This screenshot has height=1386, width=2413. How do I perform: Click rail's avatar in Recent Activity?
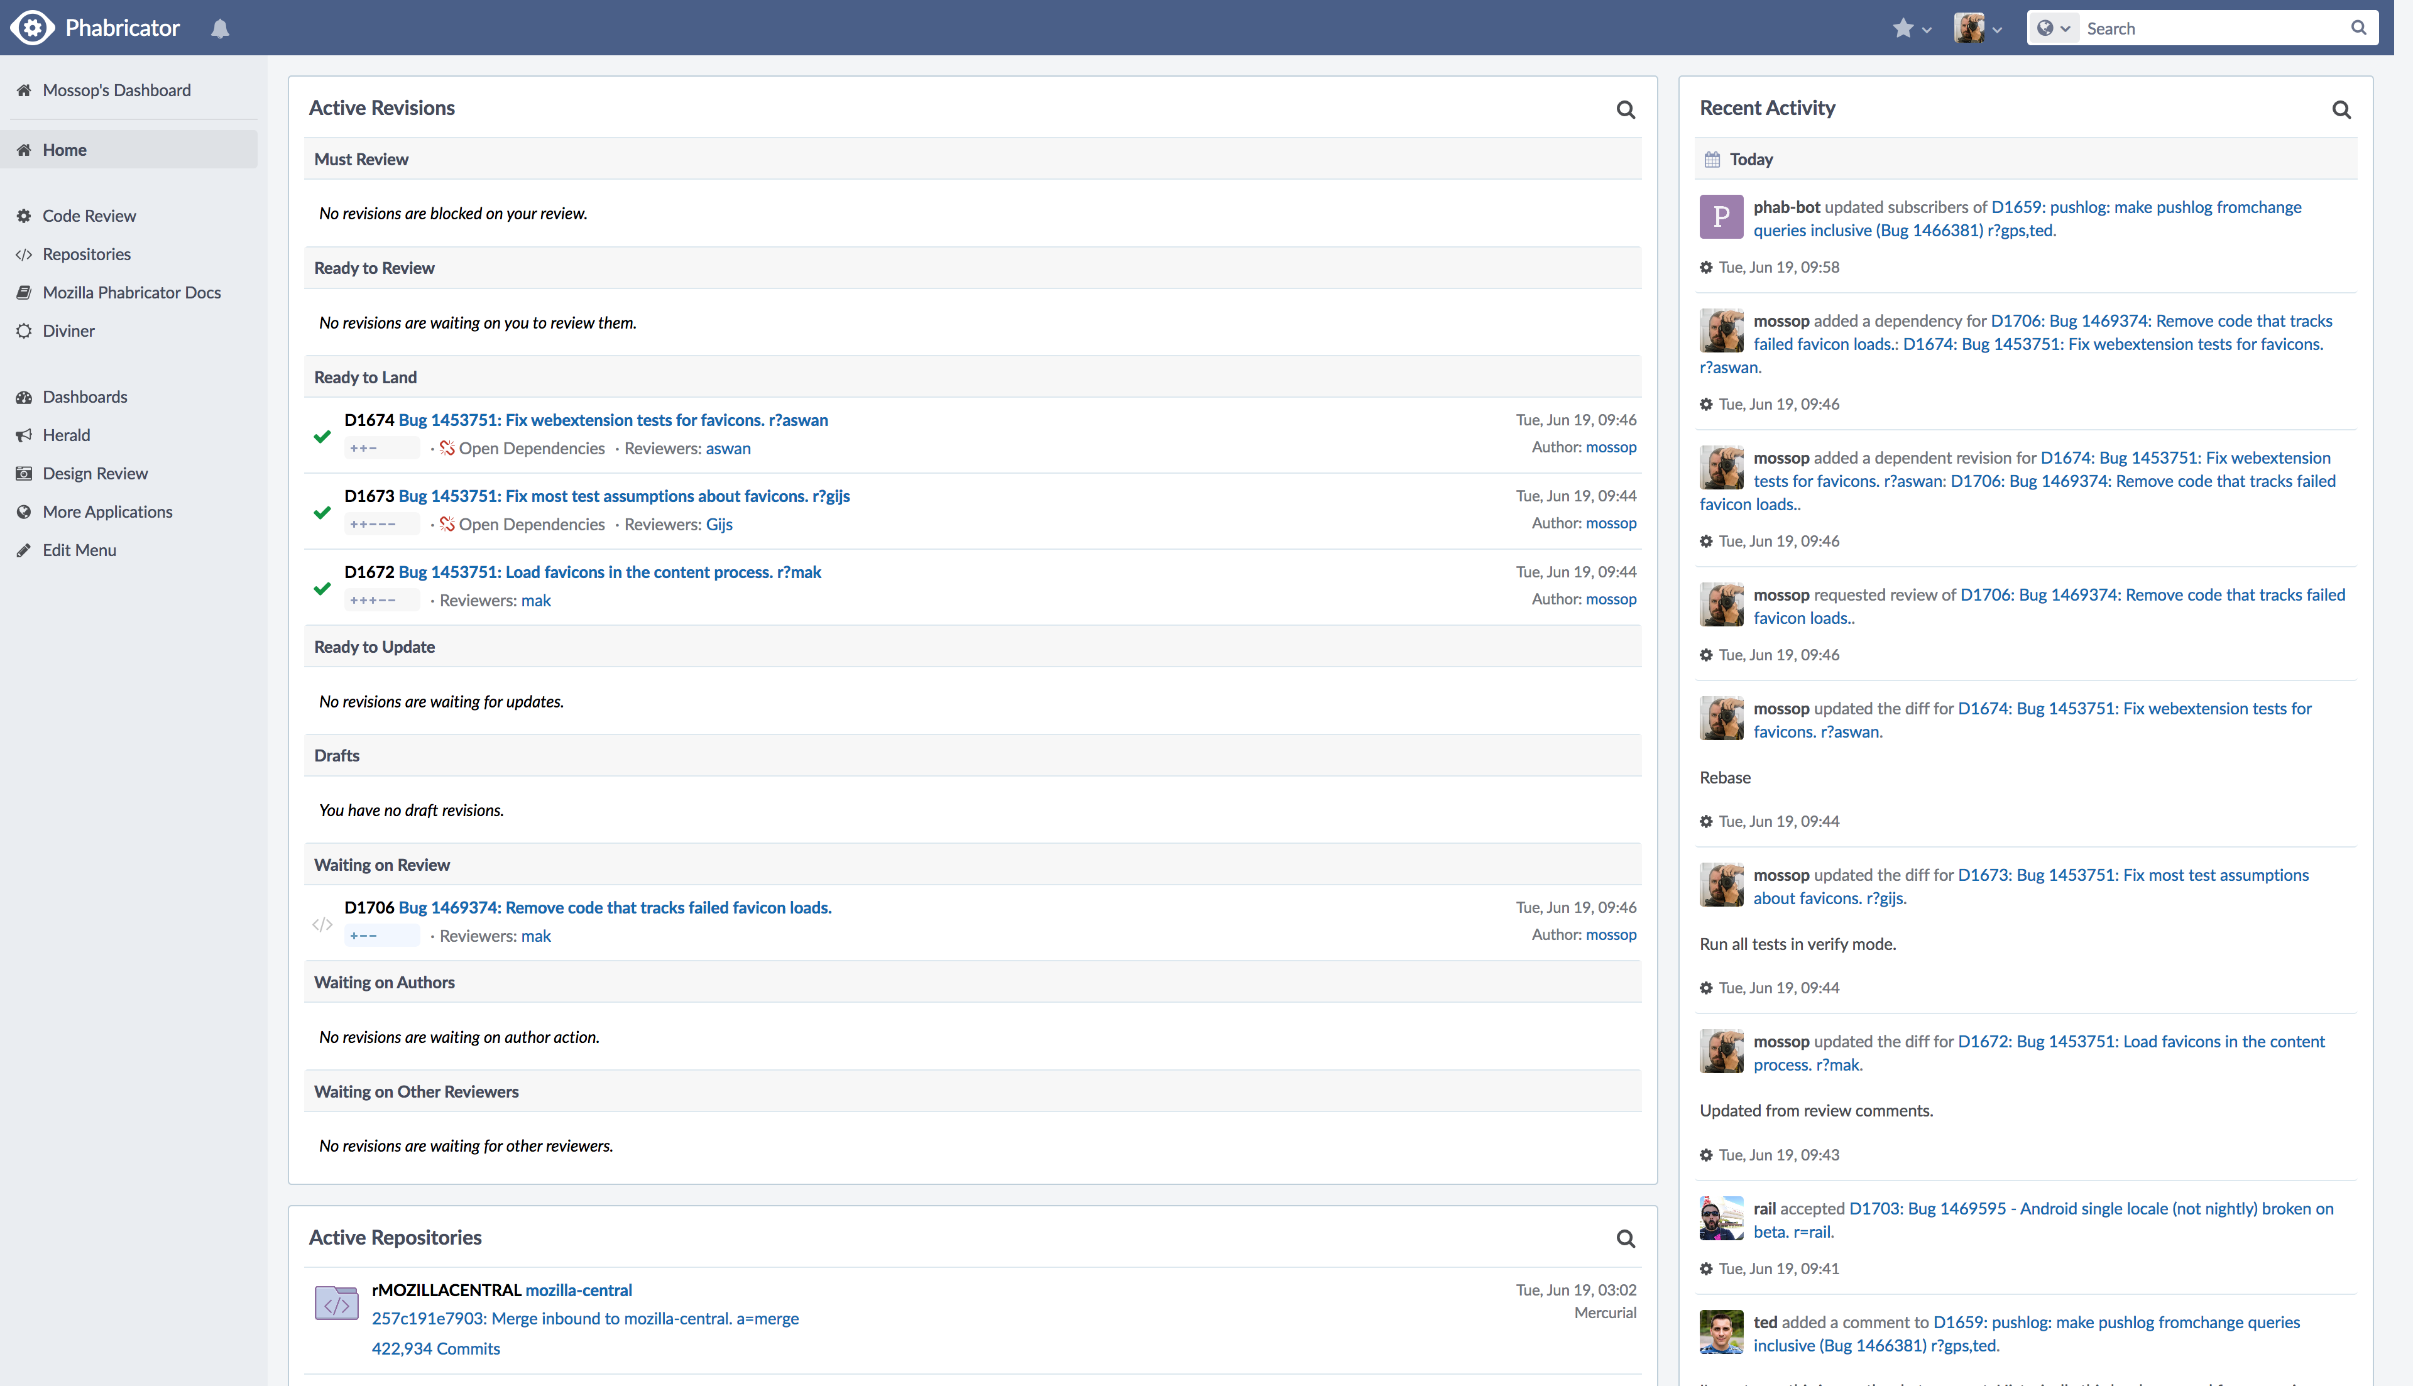pos(1721,1218)
